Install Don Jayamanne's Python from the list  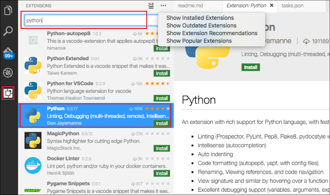tap(162, 124)
